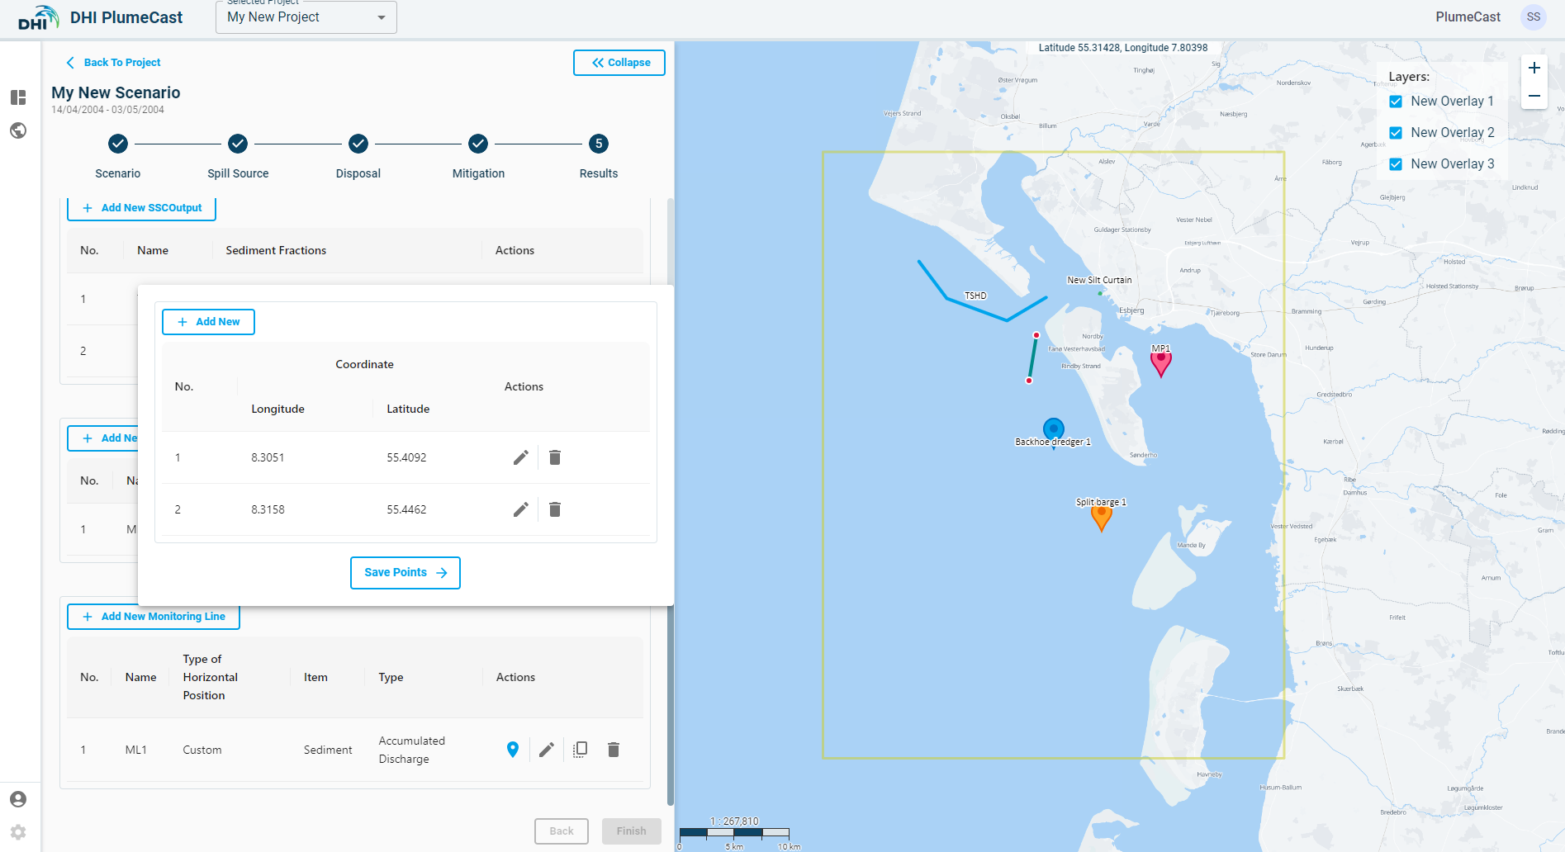This screenshot has width=1565, height=852.
Task: Click the Save Points button
Action: point(405,573)
